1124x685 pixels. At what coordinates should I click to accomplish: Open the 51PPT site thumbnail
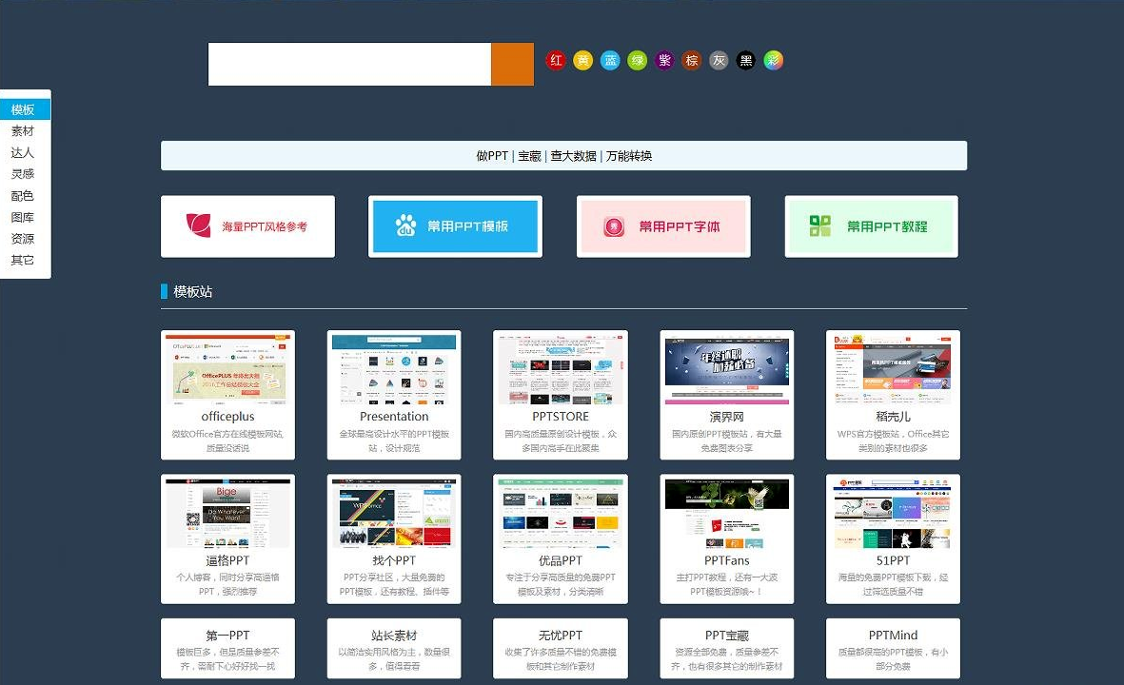pyautogui.click(x=893, y=513)
